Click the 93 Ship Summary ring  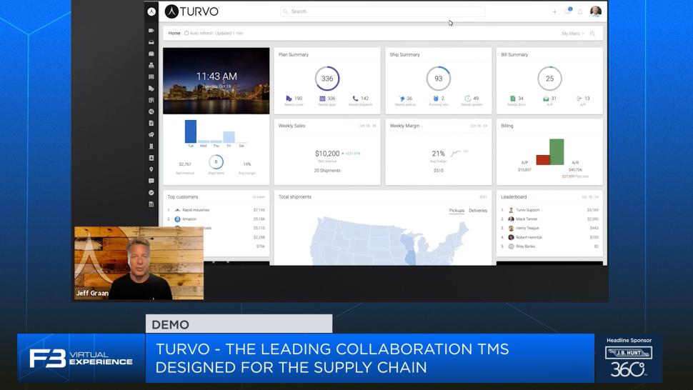439,79
